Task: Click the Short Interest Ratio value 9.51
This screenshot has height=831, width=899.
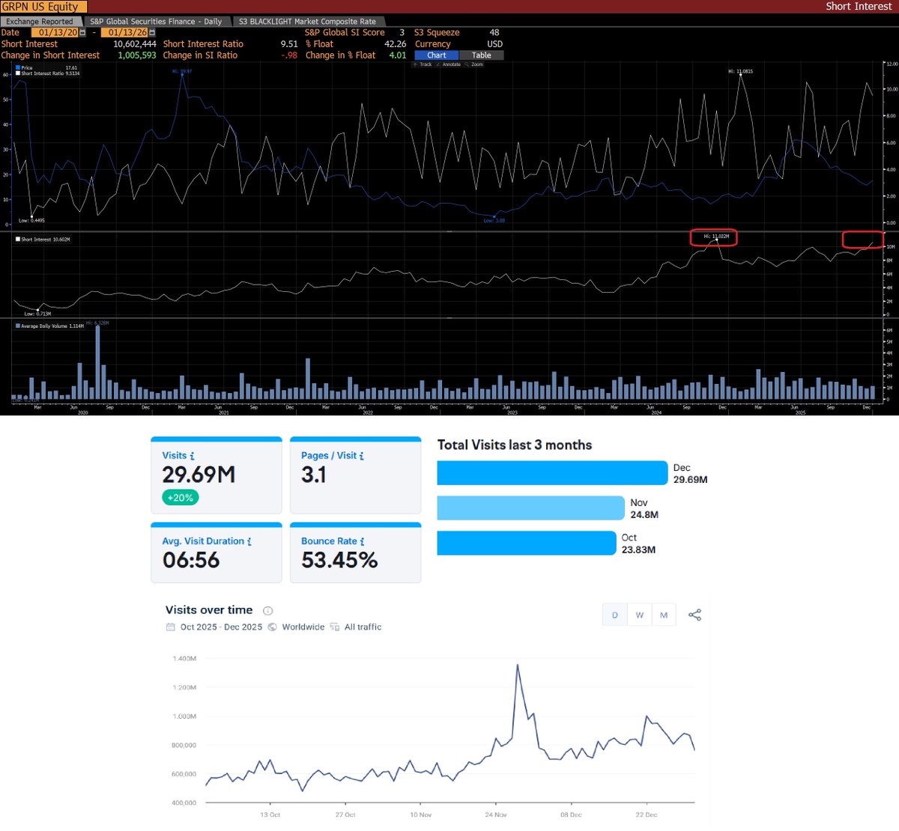Action: [289, 44]
